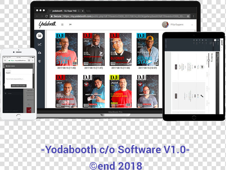Open the shield icon in laptop sidebar

(40, 61)
